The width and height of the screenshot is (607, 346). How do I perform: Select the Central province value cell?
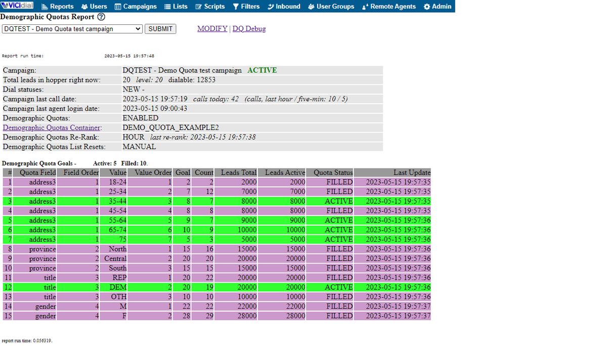(x=113, y=258)
